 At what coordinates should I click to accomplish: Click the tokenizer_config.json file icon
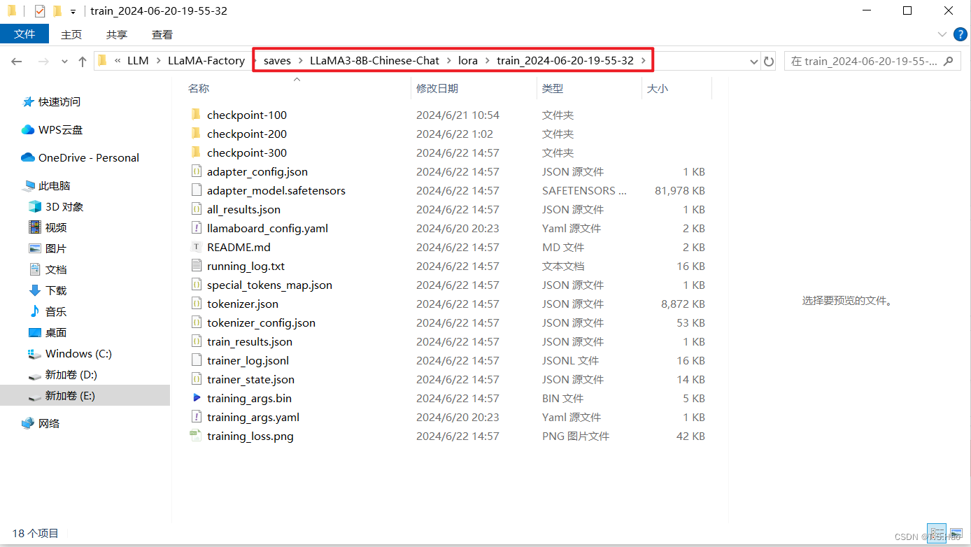coord(196,322)
